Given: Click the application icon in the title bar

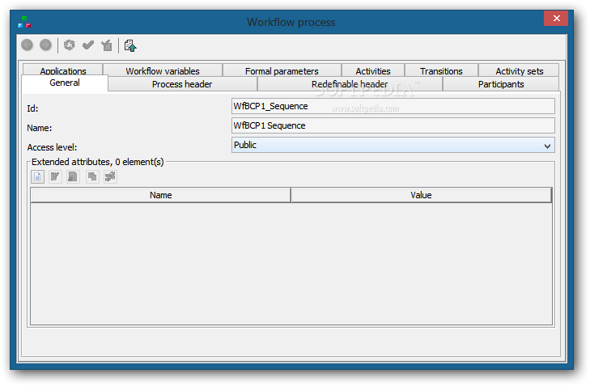Looking at the screenshot, I should 24,22.
